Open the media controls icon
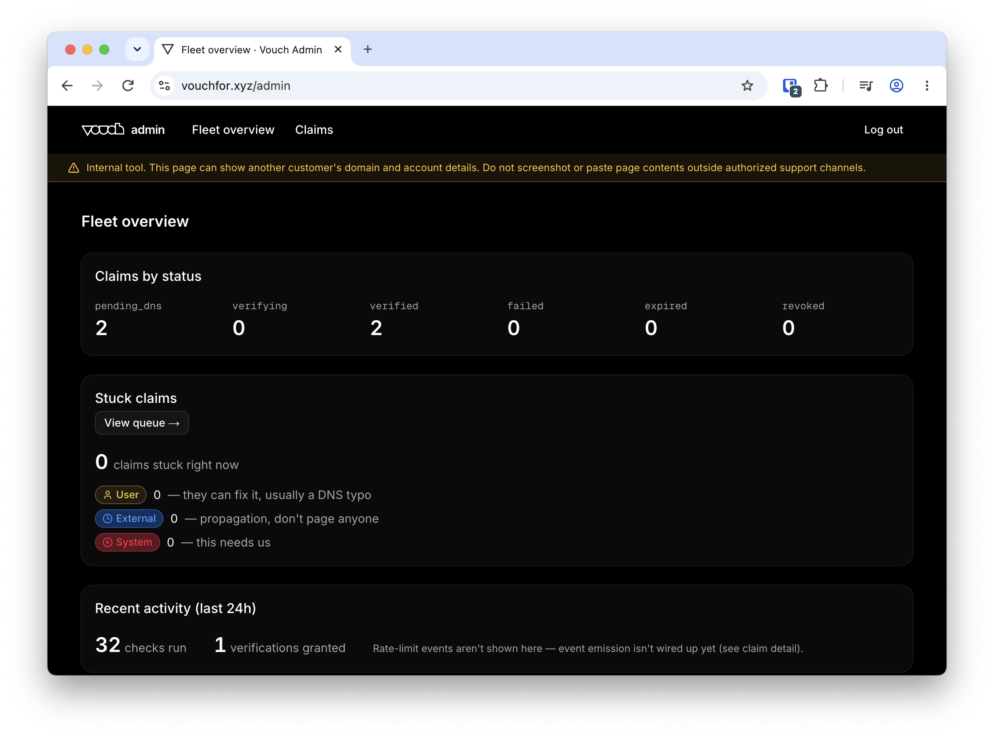 tap(866, 85)
